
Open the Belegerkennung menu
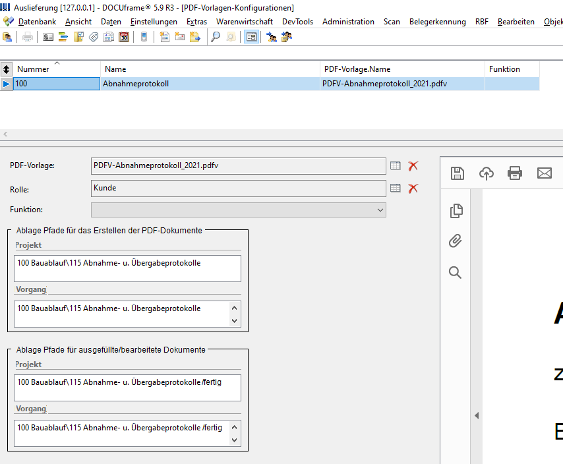[438, 22]
